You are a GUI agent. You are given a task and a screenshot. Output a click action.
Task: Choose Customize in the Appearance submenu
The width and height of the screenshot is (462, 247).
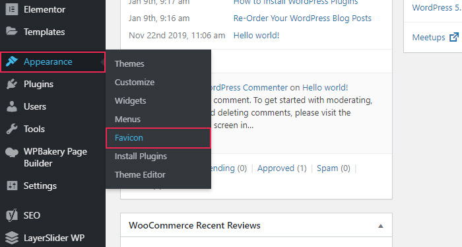pyautogui.click(x=135, y=83)
